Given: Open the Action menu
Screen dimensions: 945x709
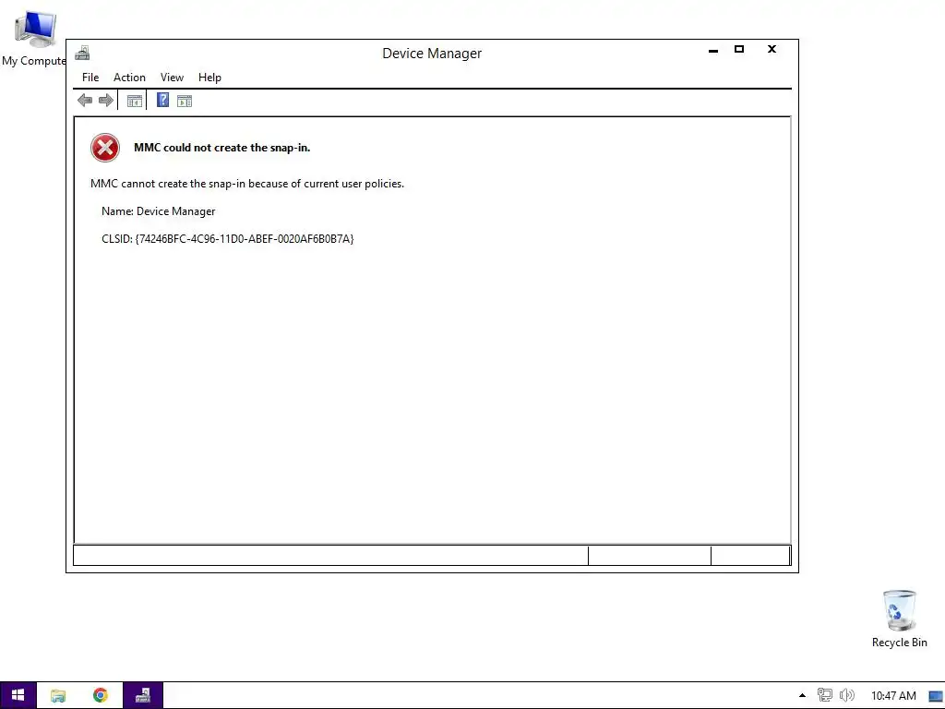Looking at the screenshot, I should point(129,78).
